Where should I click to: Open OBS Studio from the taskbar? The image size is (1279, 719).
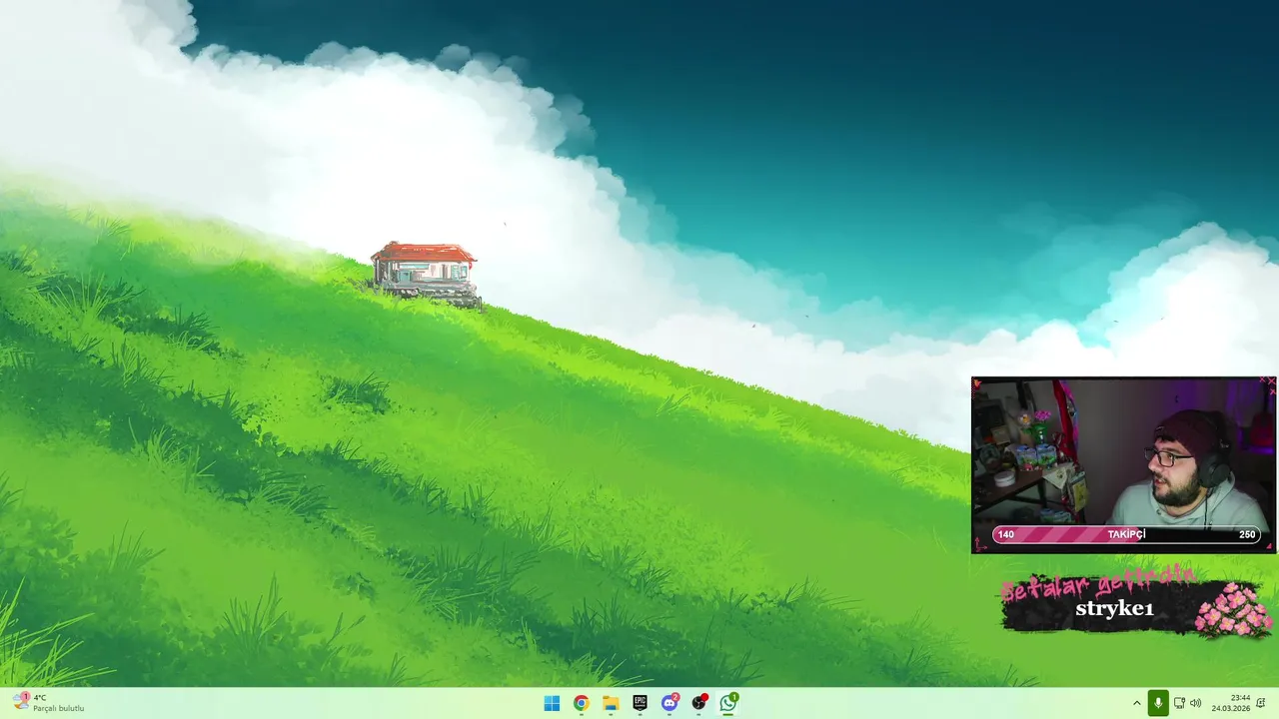pyautogui.click(x=699, y=703)
